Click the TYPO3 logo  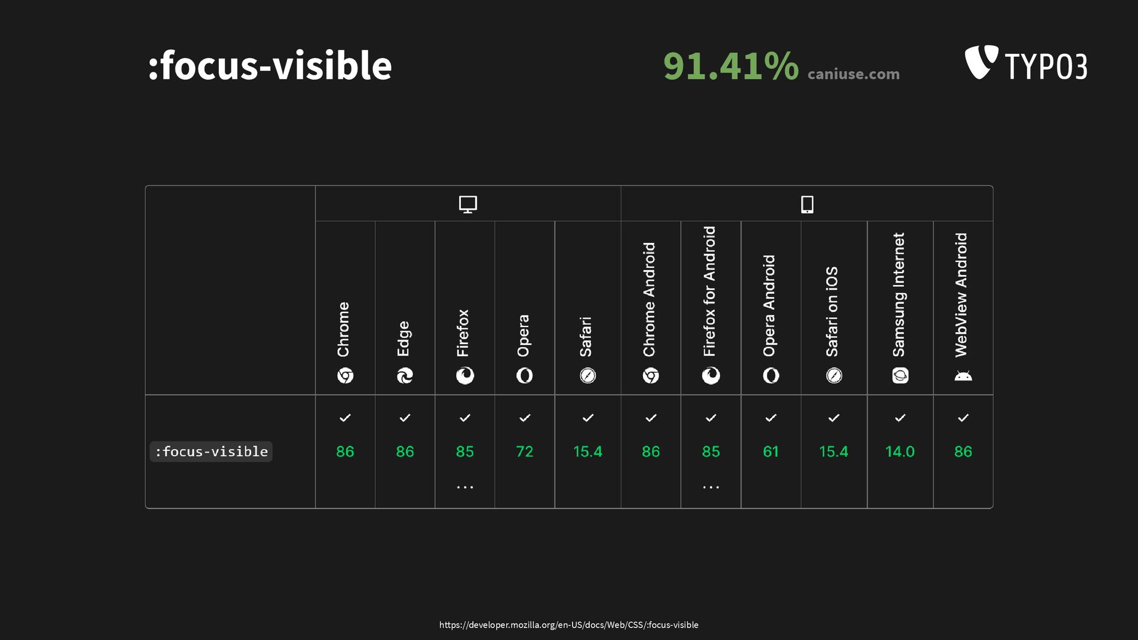click(x=1026, y=63)
